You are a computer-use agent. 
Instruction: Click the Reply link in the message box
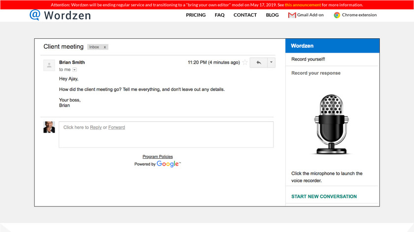coord(96,127)
